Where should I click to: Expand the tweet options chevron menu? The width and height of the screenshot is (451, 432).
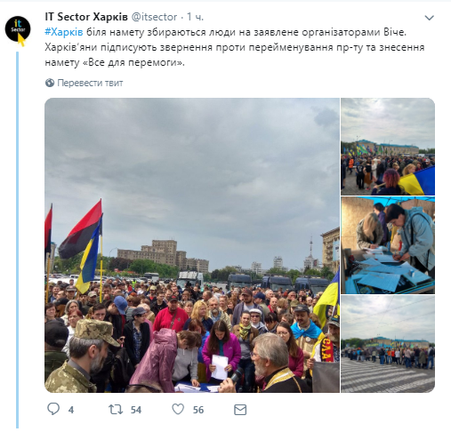tap(429, 18)
